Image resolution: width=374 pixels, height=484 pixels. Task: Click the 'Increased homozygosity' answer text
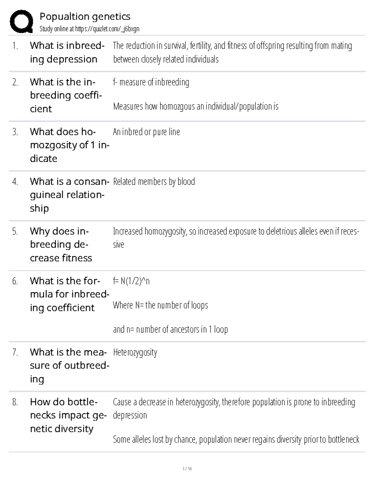coord(236,237)
